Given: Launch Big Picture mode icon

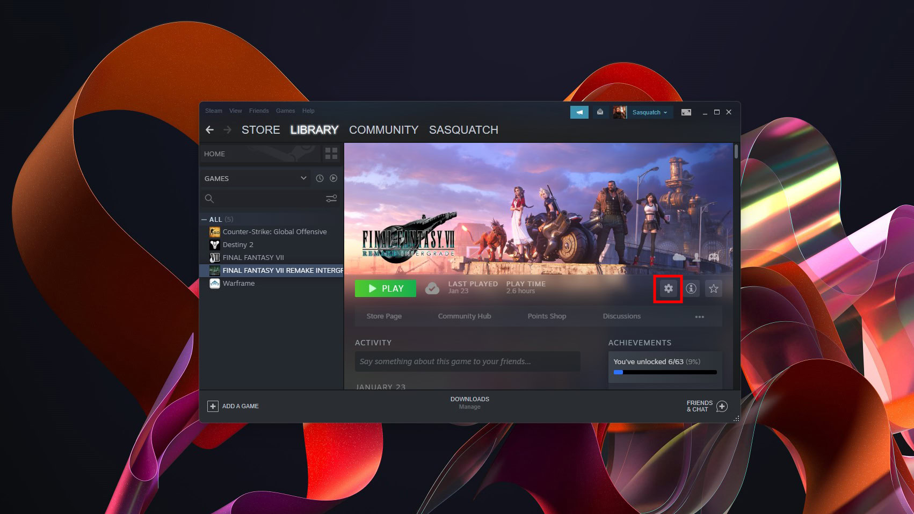Looking at the screenshot, I should pyautogui.click(x=686, y=112).
